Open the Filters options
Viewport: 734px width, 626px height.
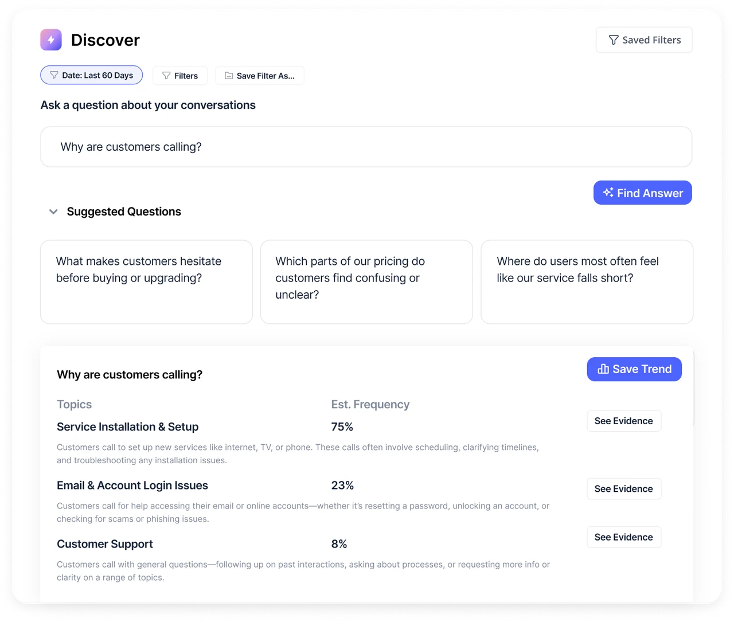[180, 76]
